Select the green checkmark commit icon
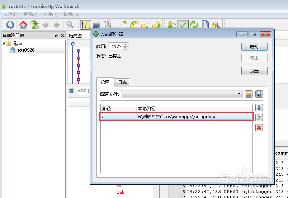288x198 pixels. 183,24
